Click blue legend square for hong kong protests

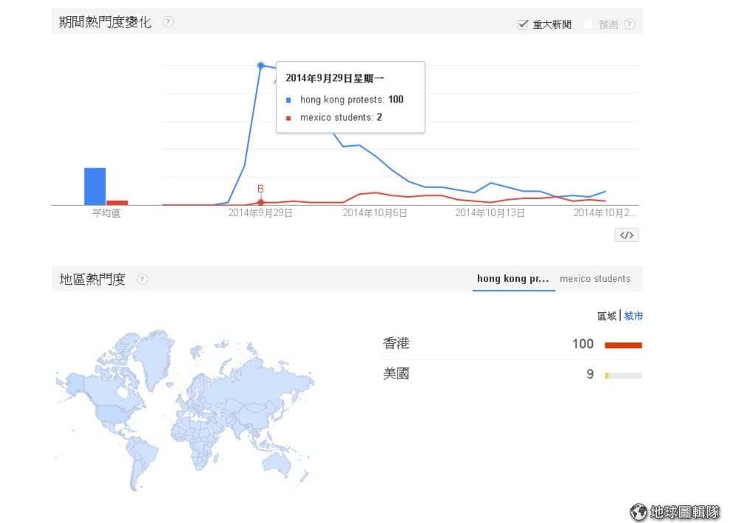click(289, 100)
